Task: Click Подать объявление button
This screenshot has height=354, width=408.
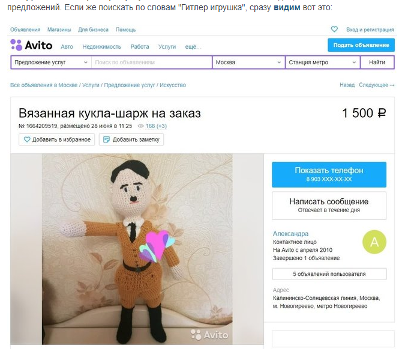Action: click(x=361, y=45)
